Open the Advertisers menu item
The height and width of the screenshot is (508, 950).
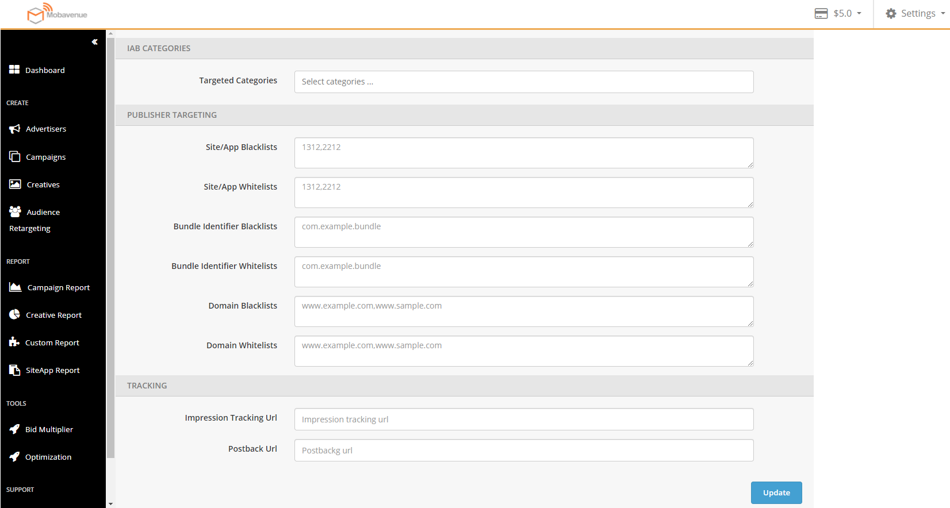coord(46,129)
